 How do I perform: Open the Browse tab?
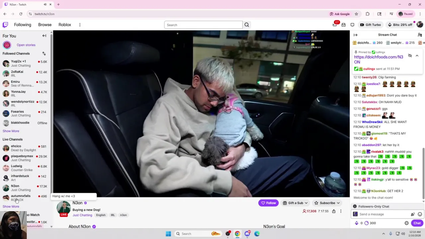pyautogui.click(x=45, y=25)
